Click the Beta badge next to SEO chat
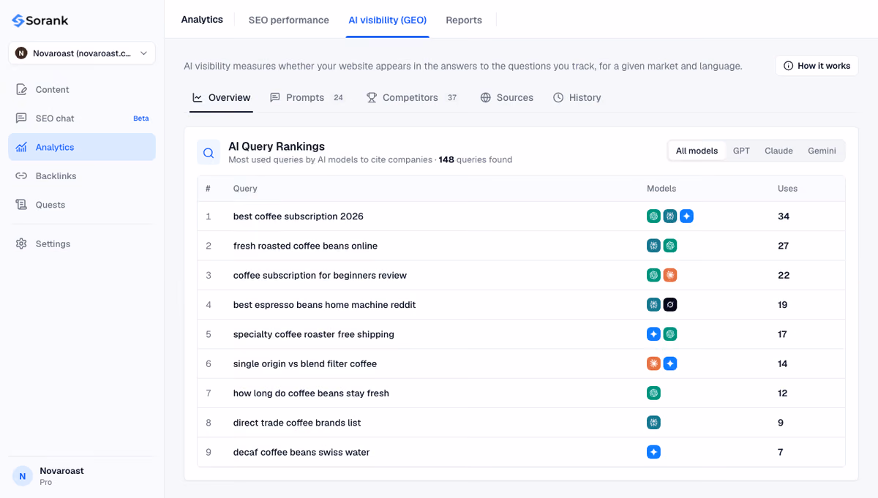Screen dimensions: 878x498 (141, 118)
